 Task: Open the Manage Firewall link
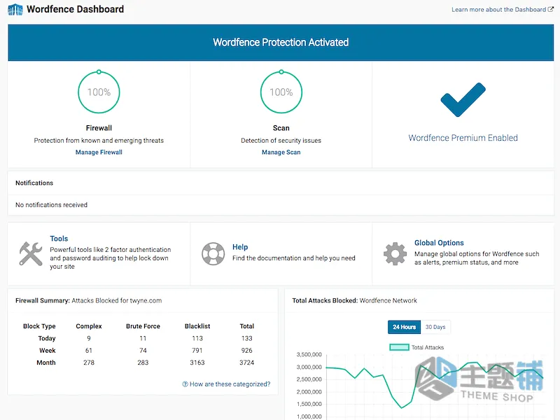99,152
